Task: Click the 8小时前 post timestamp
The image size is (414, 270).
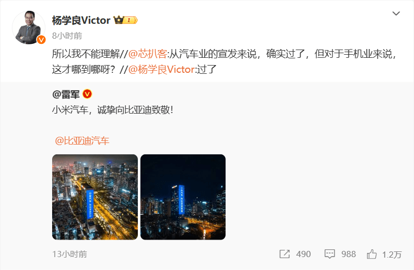Action: click(x=67, y=36)
